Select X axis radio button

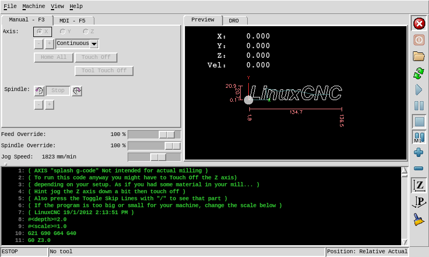pos(42,32)
